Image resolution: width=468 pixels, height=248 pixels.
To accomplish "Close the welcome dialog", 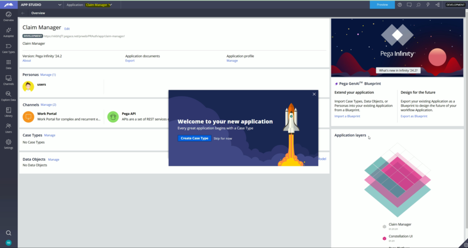I will click(x=314, y=94).
